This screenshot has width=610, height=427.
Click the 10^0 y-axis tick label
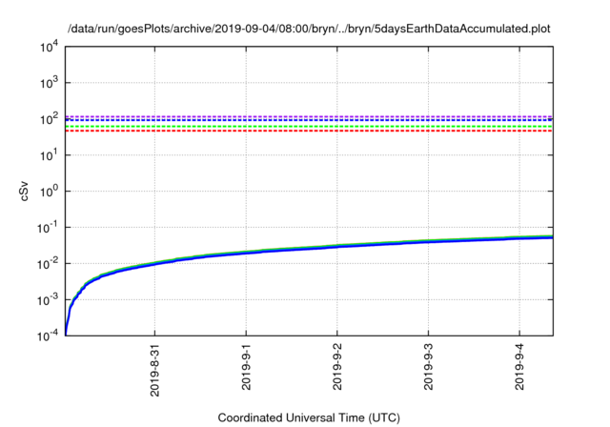pyautogui.click(x=49, y=192)
